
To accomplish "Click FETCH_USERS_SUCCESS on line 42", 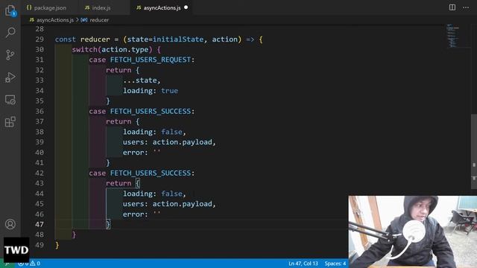I will [x=151, y=173].
